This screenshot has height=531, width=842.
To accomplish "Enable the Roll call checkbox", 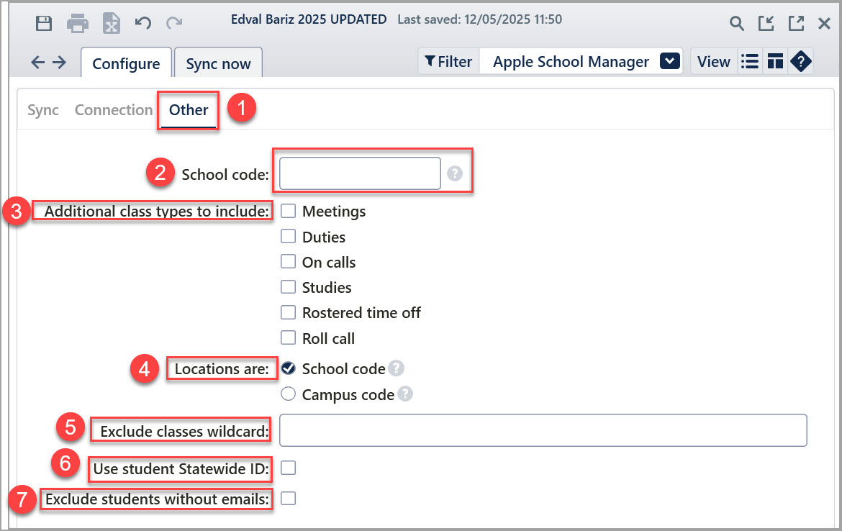I will pos(289,337).
